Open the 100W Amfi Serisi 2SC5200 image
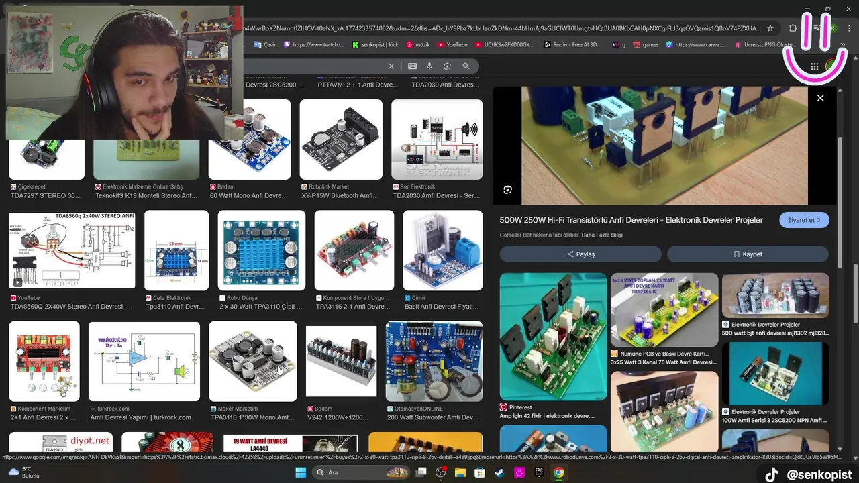Image resolution: width=859 pixels, height=483 pixels. pos(776,374)
